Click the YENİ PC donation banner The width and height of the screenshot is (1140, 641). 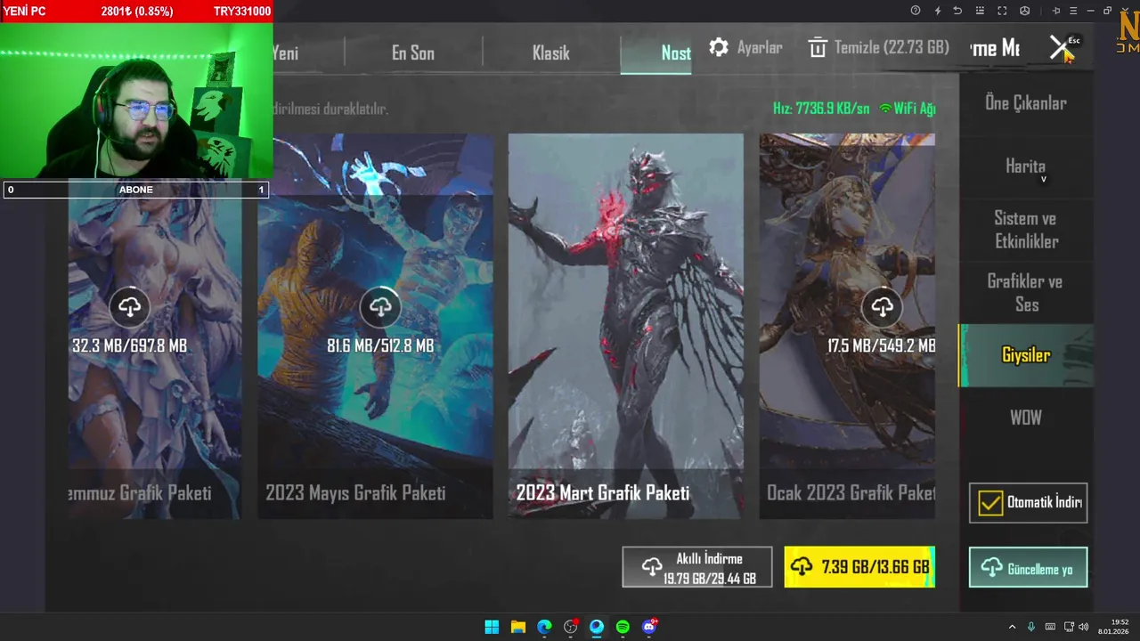[136, 12]
